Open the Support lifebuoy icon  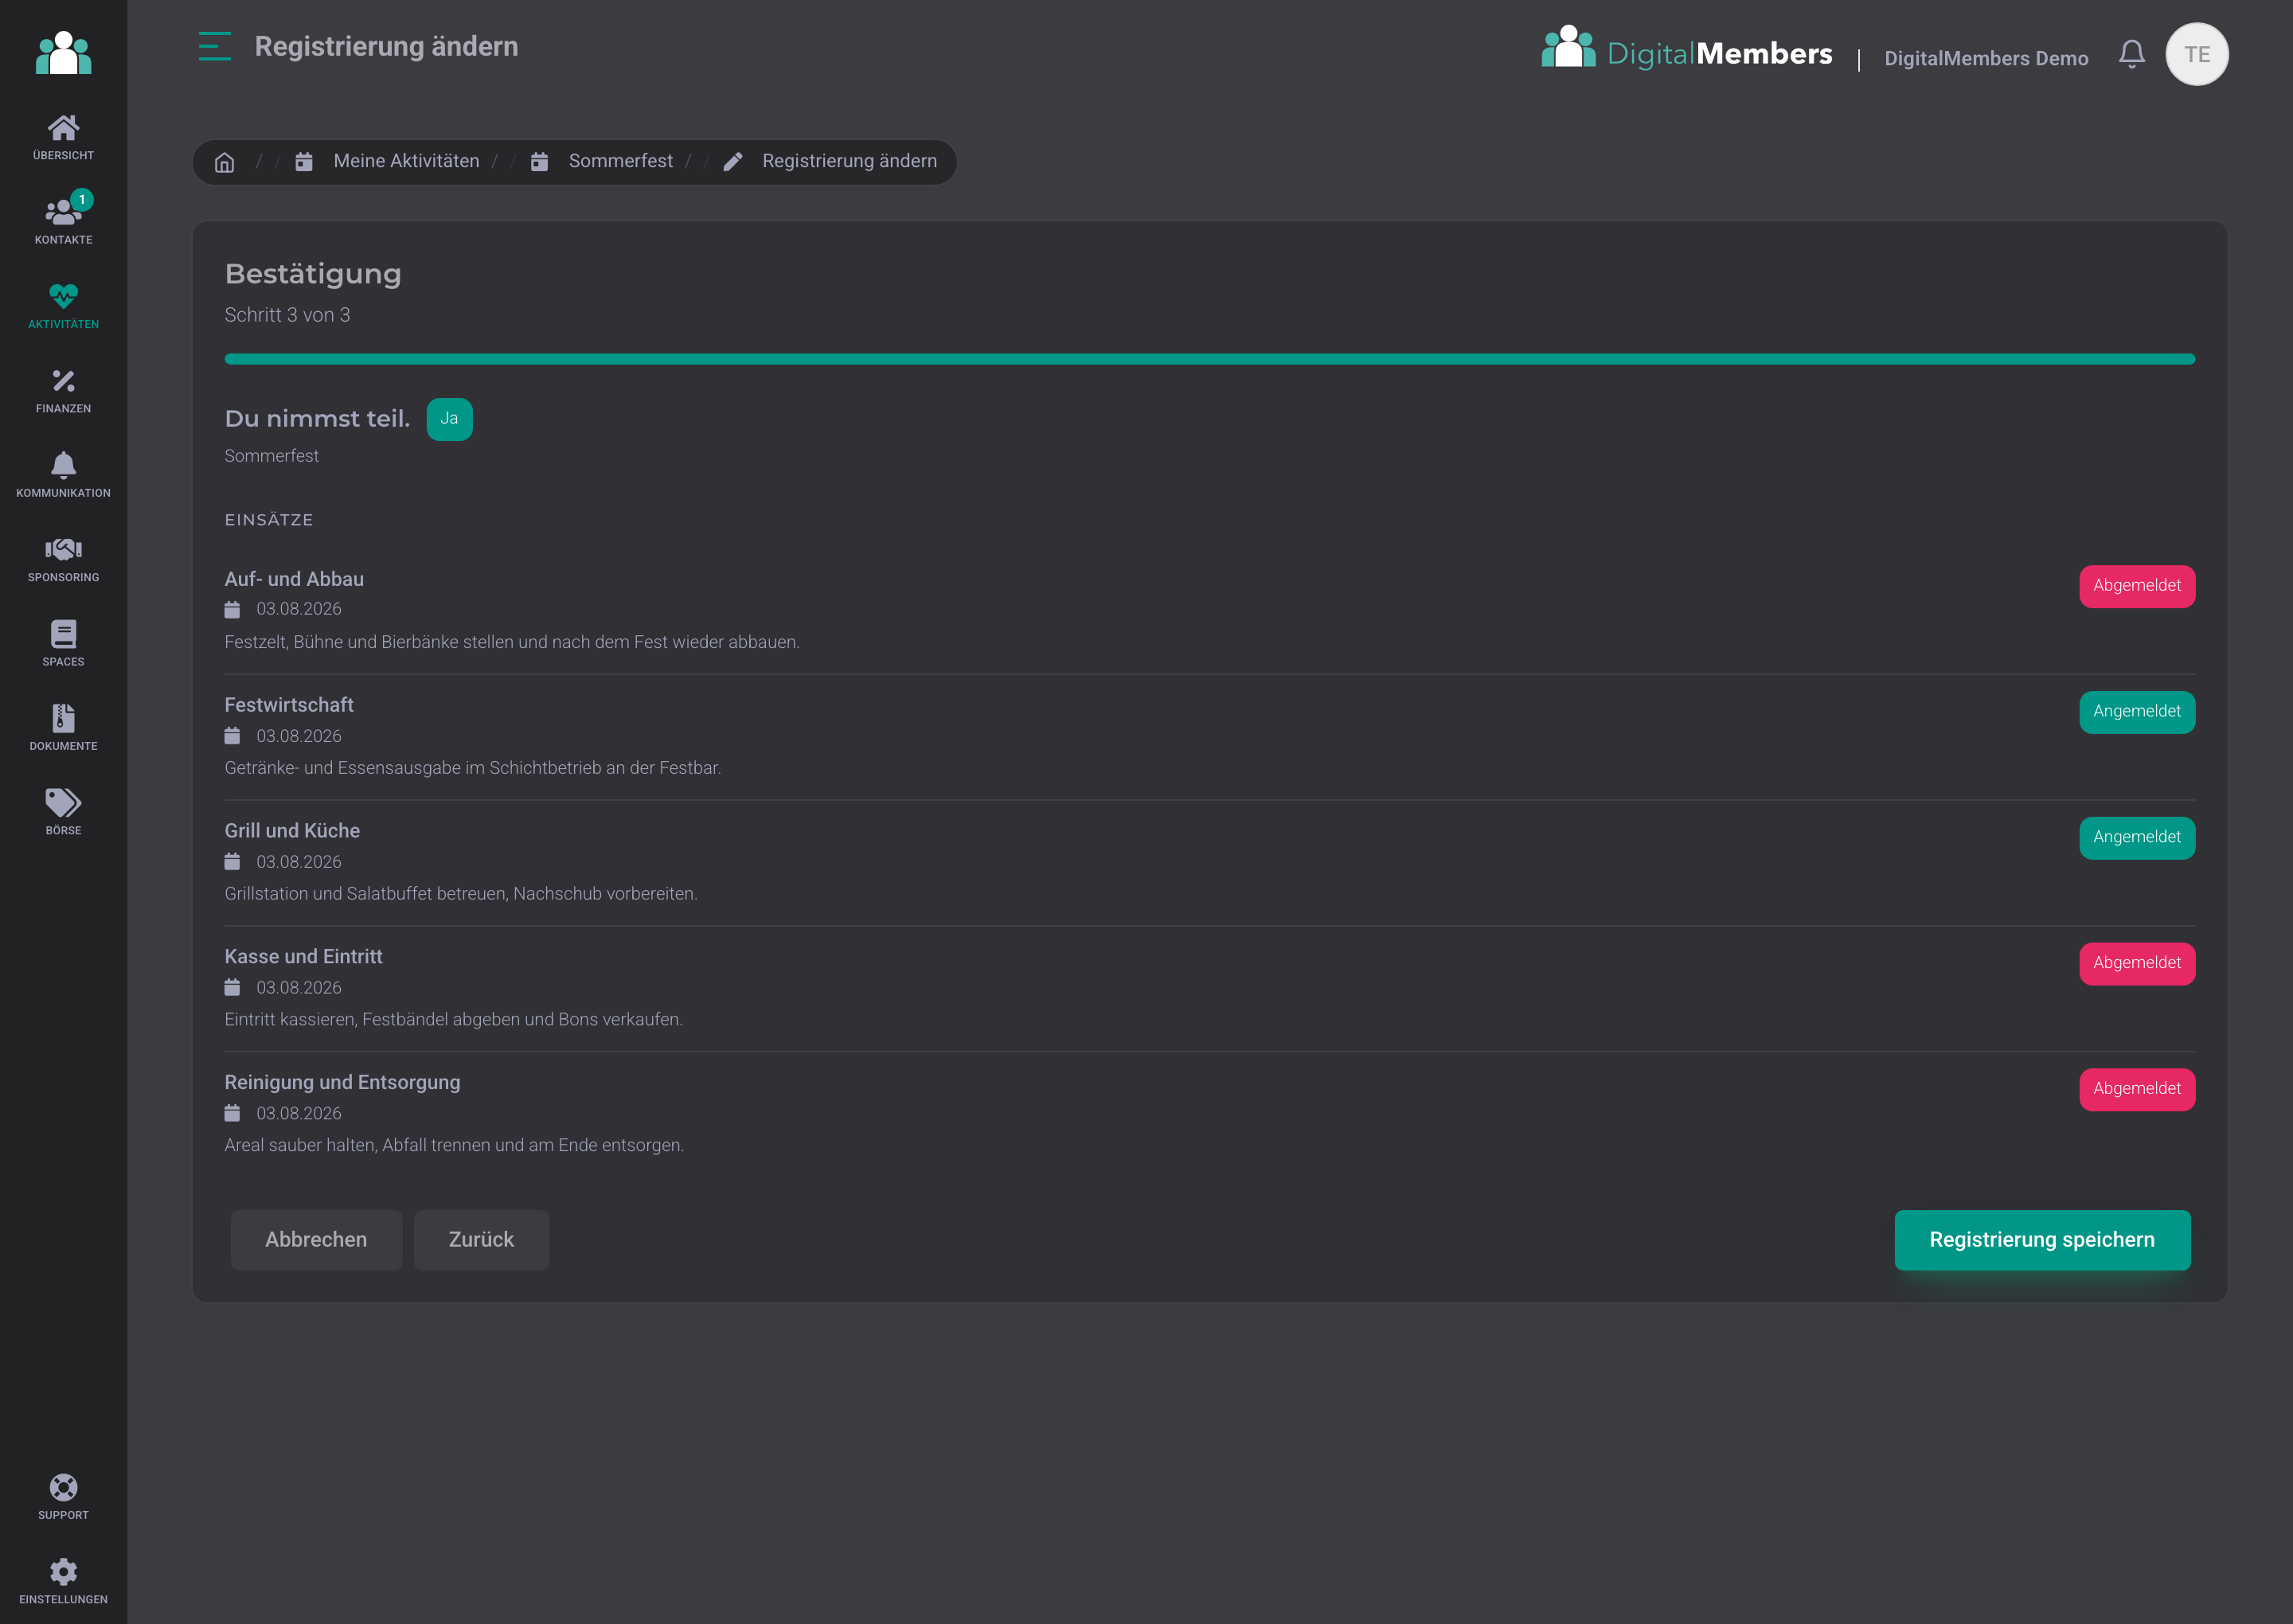coord(63,1497)
